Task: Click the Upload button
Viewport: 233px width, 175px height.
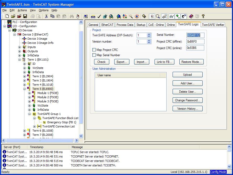Action: coord(187,75)
